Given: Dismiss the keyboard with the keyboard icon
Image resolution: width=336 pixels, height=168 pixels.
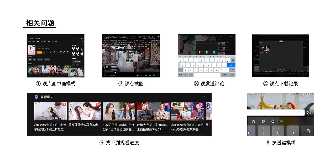Looking at the screenshot, I should [x=232, y=74].
